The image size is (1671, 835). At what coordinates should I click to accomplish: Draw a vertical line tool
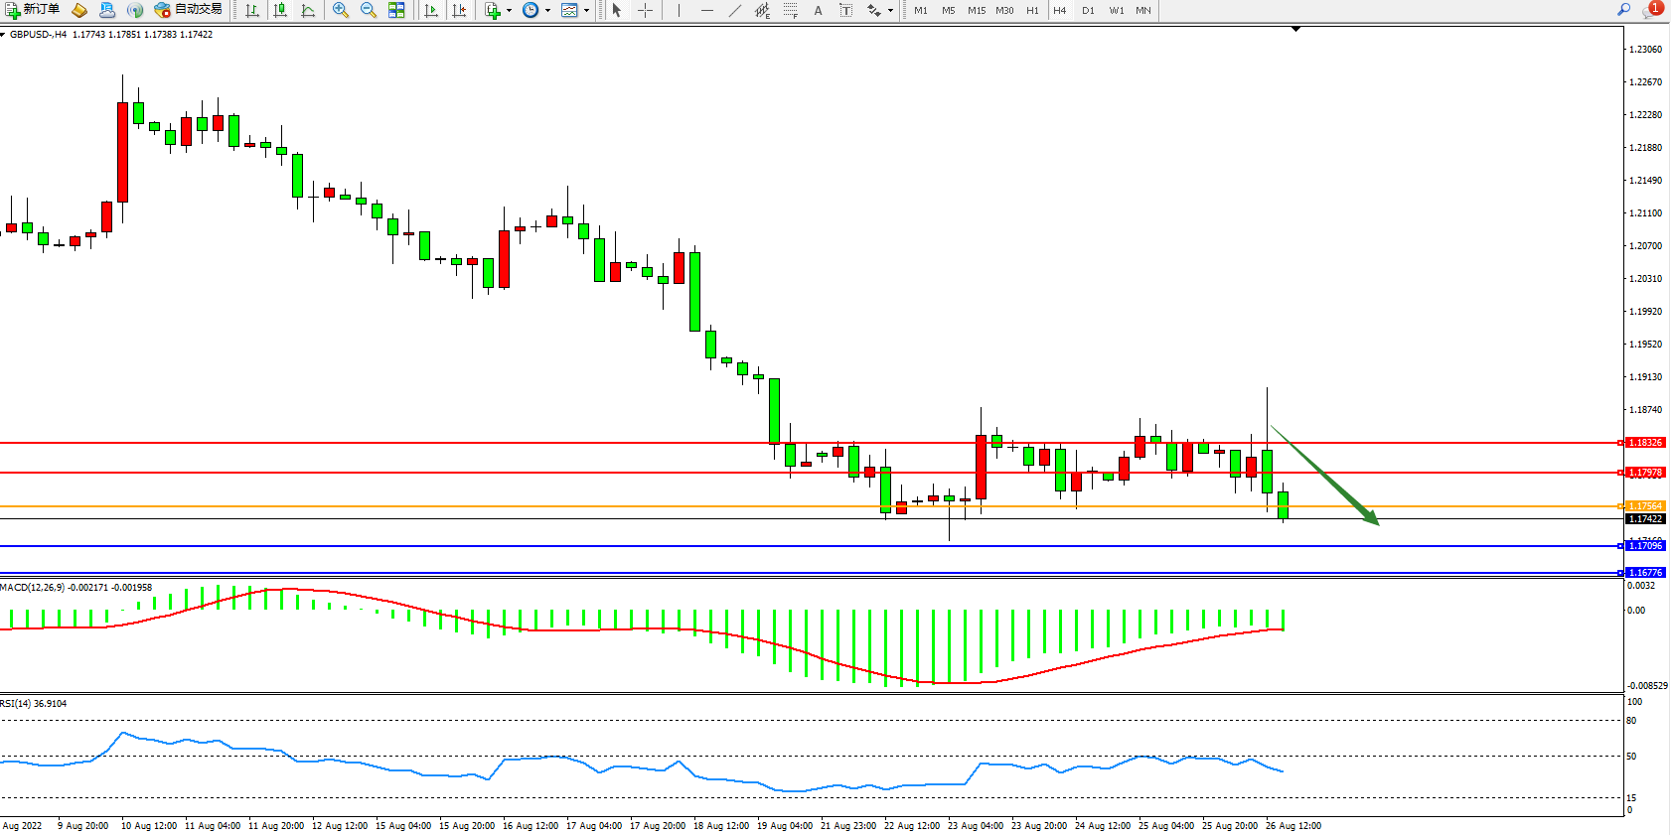point(679,10)
